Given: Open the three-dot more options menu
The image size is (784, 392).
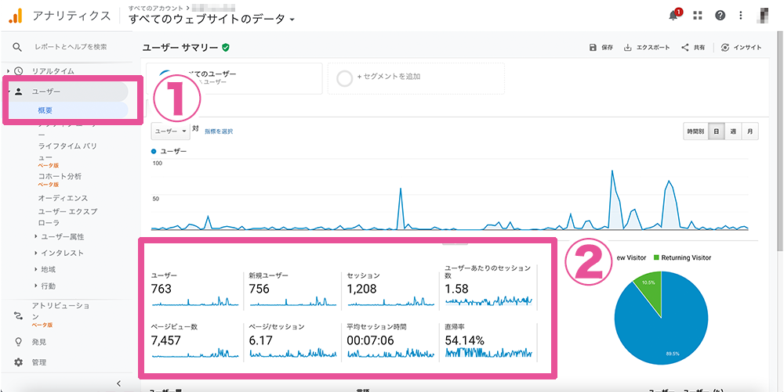Looking at the screenshot, I should 741,16.
